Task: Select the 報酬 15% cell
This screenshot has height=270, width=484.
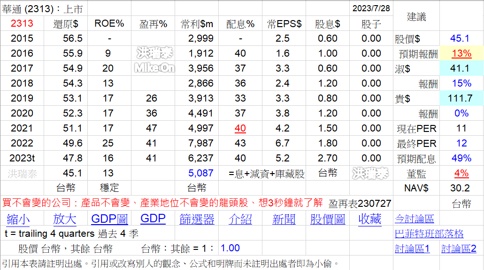Action: tap(461, 83)
